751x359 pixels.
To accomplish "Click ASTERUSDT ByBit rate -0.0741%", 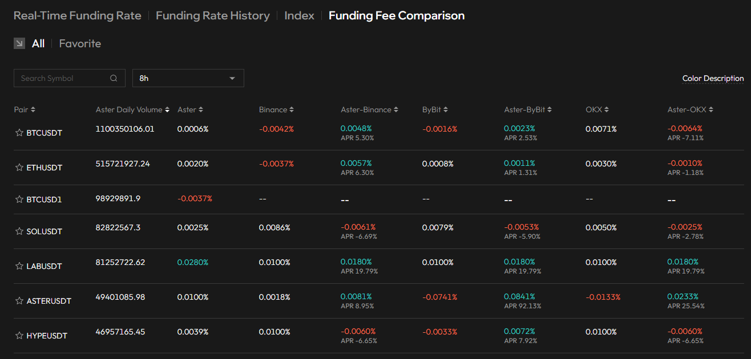I will point(439,297).
